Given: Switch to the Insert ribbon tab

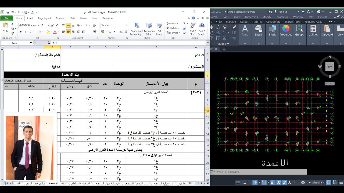Looking at the screenshot, I should click(x=30, y=18).
